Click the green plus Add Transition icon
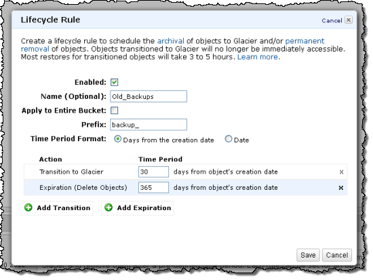Image resolution: width=373 pixels, height=280 pixels. [x=28, y=207]
